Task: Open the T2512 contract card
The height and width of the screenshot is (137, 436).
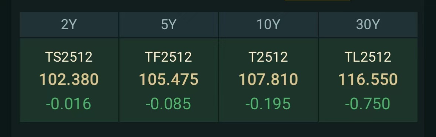Action: 268,80
